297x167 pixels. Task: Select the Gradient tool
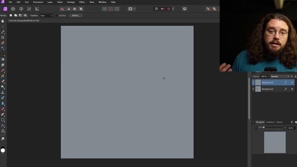click(x=3, y=65)
